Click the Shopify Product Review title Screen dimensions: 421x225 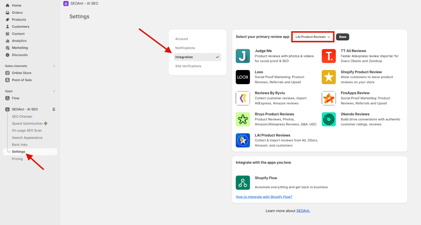361,72
